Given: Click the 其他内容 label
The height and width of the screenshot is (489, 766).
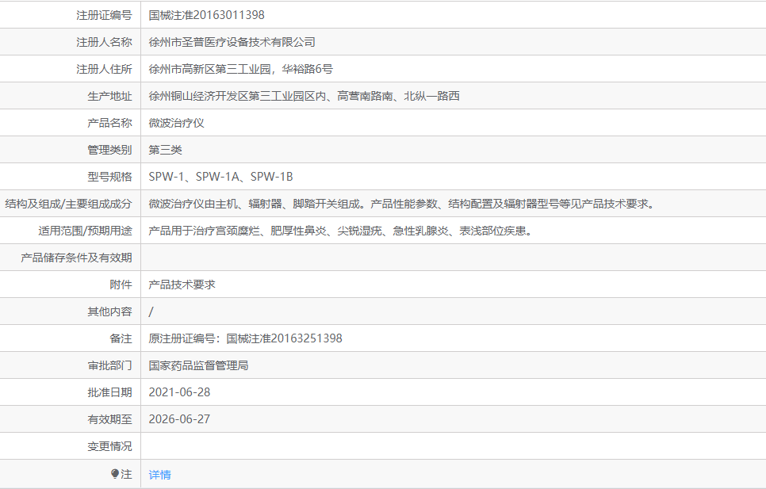Looking at the screenshot, I should pos(109,311).
